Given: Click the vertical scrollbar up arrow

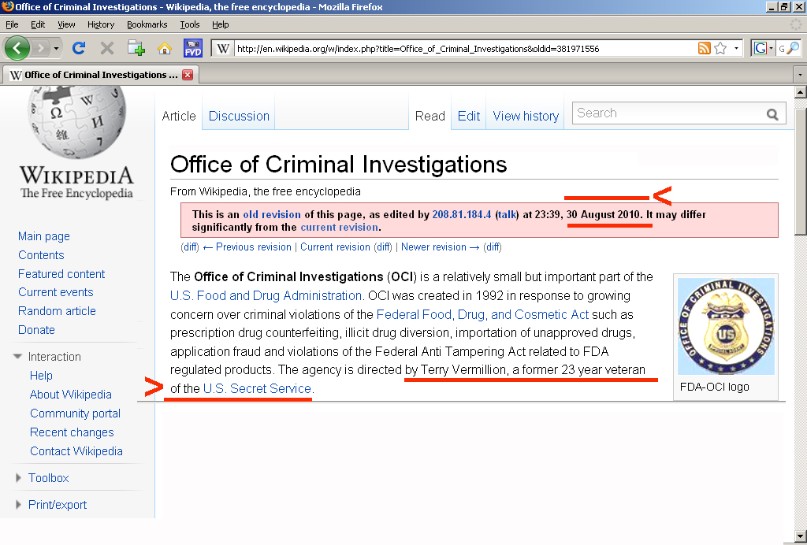Looking at the screenshot, I should click(x=801, y=93).
